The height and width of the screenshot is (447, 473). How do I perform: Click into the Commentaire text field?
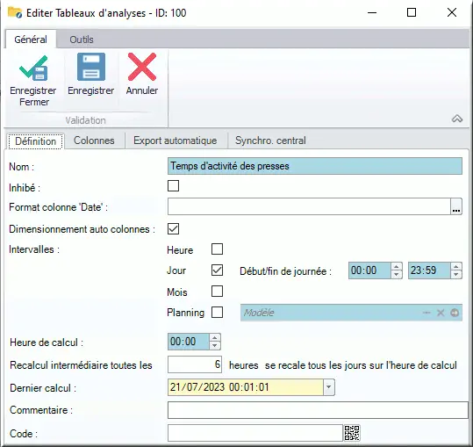(318, 410)
